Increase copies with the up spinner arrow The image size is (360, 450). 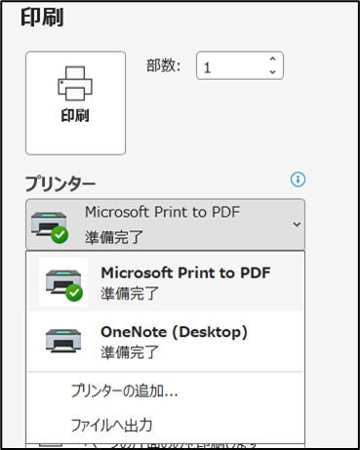[272, 59]
